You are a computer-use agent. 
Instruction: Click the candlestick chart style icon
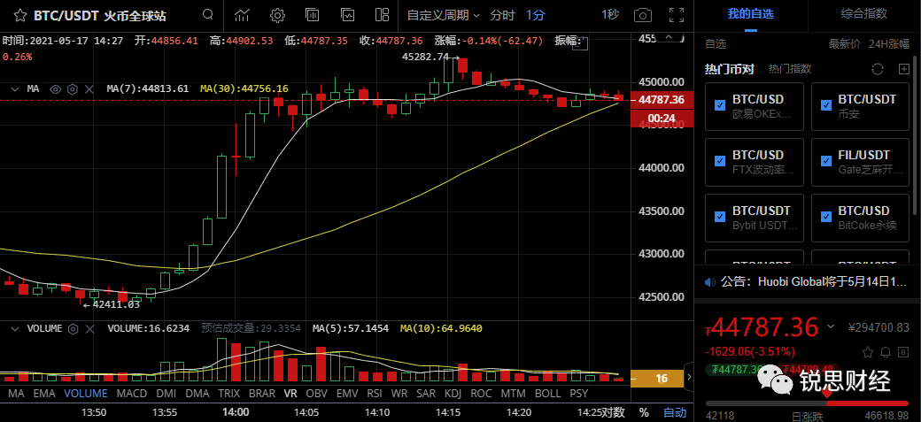click(312, 15)
